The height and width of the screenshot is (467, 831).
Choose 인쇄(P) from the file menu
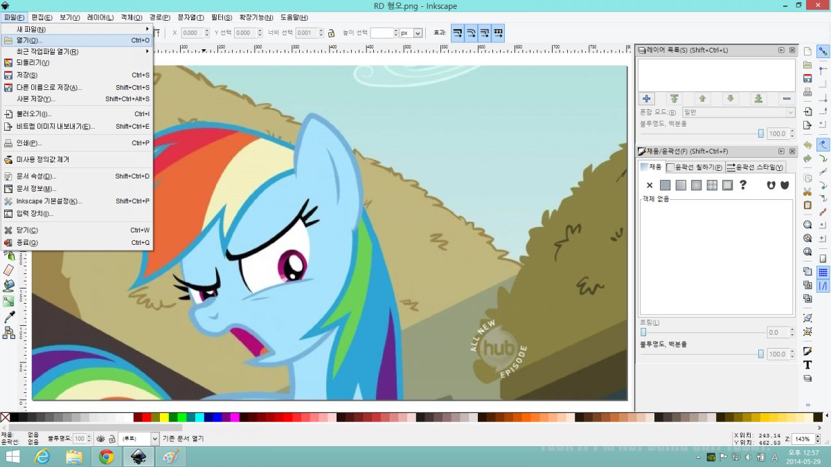click(x=77, y=143)
